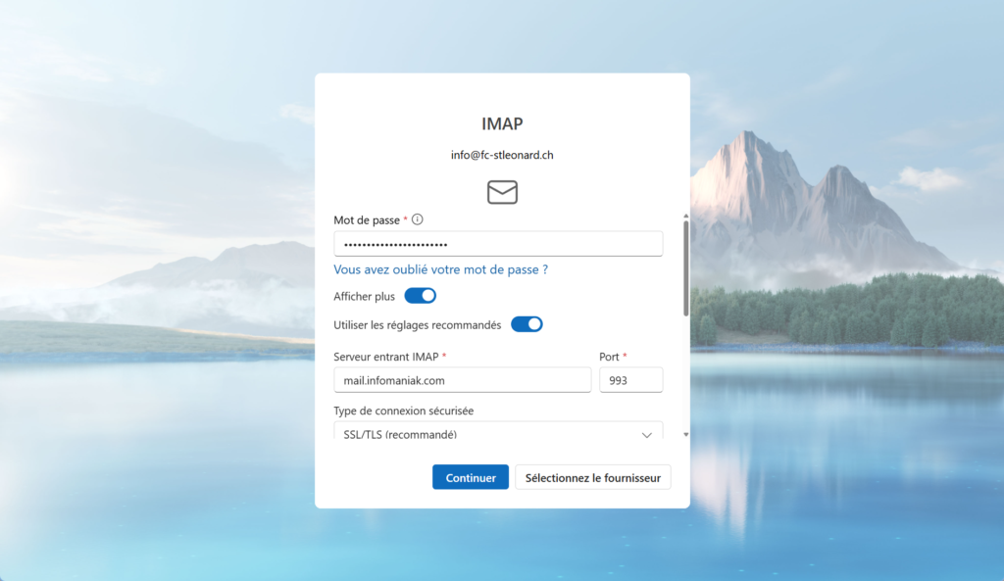Click the scrollbar down arrow
The height and width of the screenshot is (581, 1004).
pyautogui.click(x=685, y=433)
